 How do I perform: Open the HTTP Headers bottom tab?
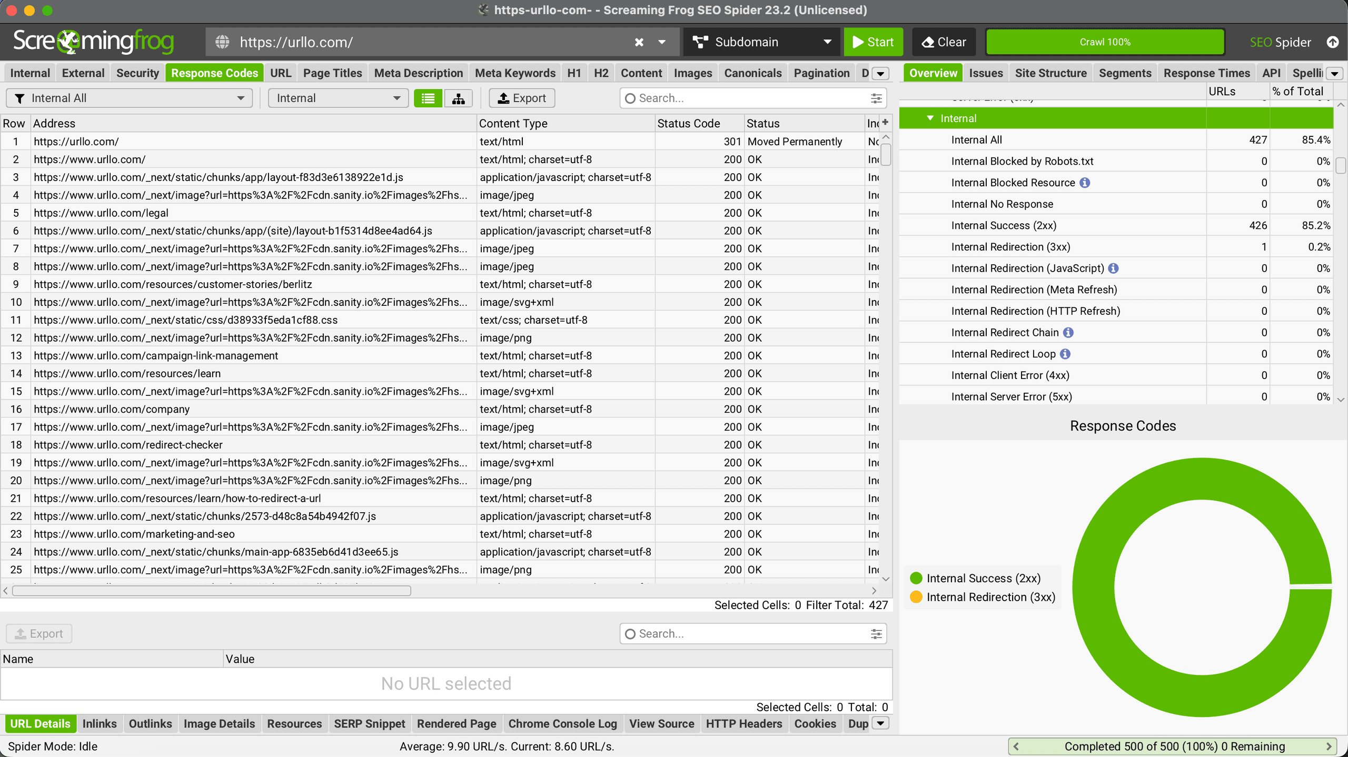click(x=744, y=724)
